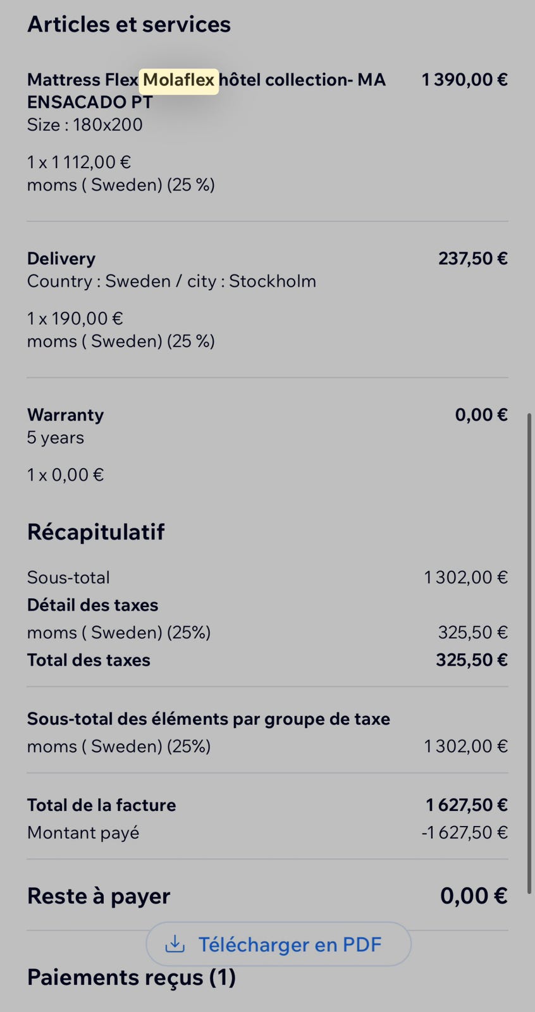The height and width of the screenshot is (1012, 535).
Task: Click the Country Sweden city Stockholm line
Action: 171,281
